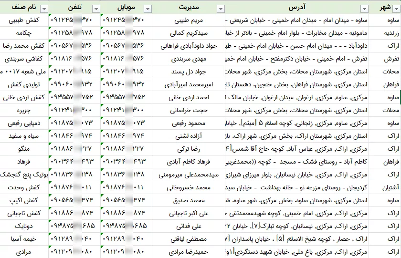Select the کفش محمد رضا cell
401x258 pixels.
[x=24, y=46]
